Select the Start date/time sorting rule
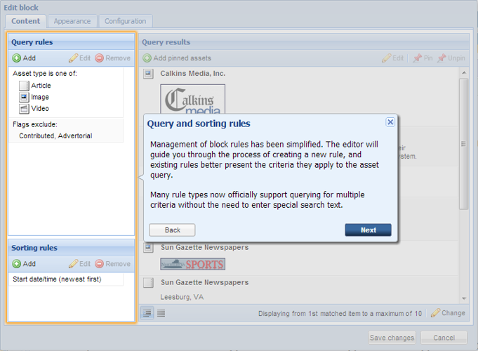 click(x=57, y=279)
